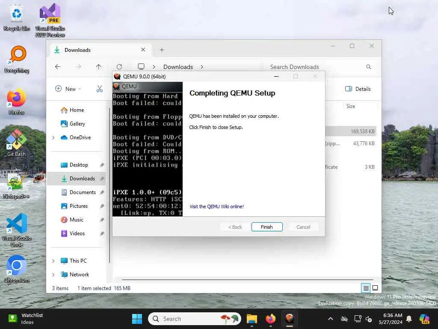The image size is (438, 329).
Task: Select Gallery in Explorer navigation pane
Action: (77, 124)
